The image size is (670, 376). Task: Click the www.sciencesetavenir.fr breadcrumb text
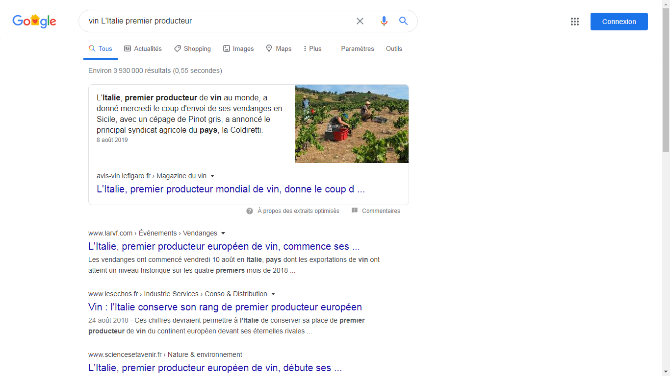[165, 354]
